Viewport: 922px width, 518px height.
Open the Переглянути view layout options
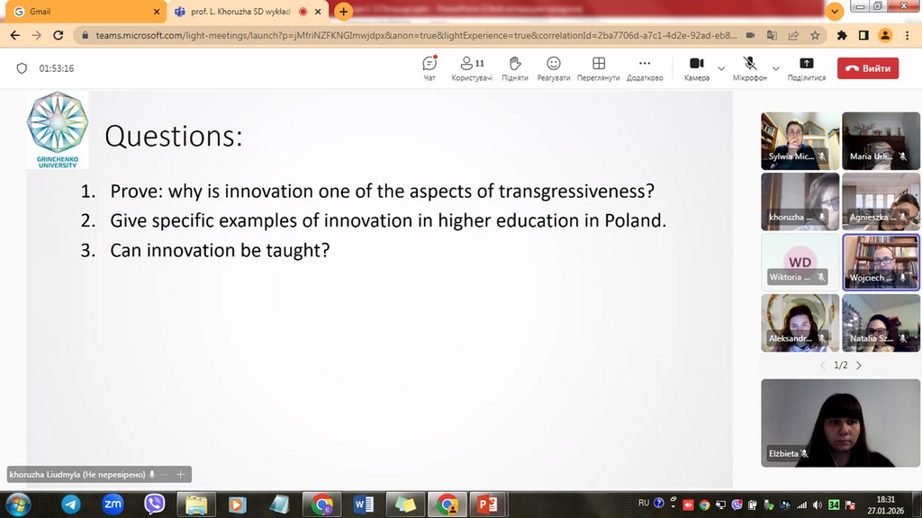(x=599, y=68)
